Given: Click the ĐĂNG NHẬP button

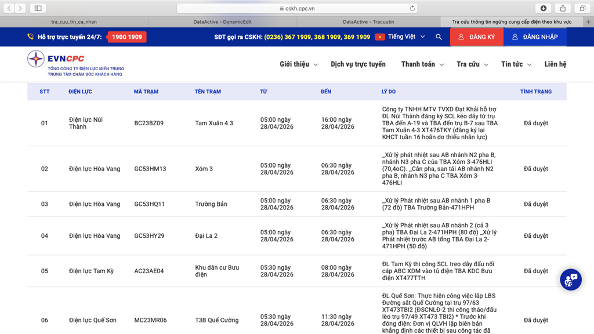Looking at the screenshot, I should click(x=534, y=37).
